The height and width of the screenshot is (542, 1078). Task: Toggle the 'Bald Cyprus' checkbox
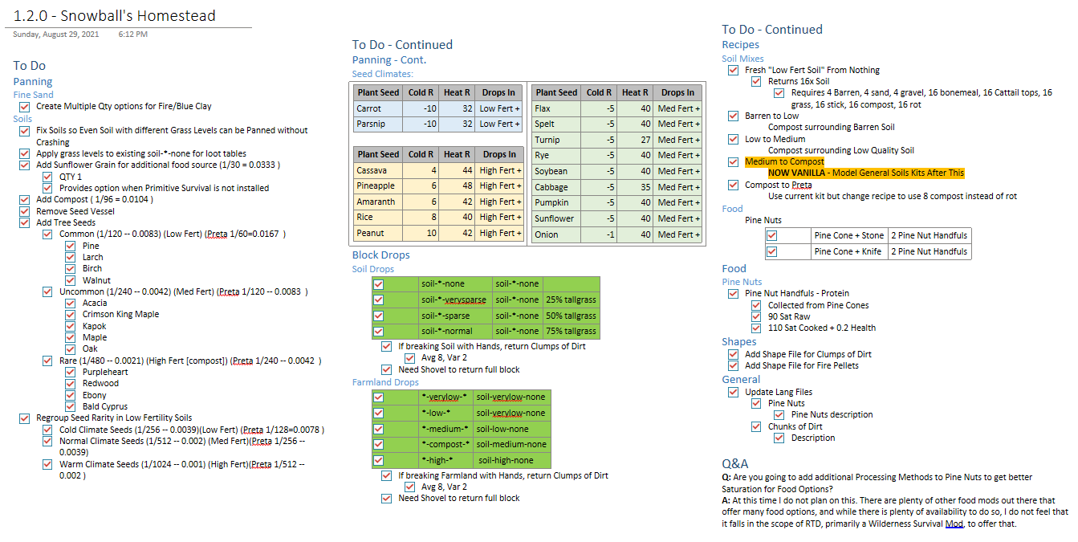click(x=71, y=407)
